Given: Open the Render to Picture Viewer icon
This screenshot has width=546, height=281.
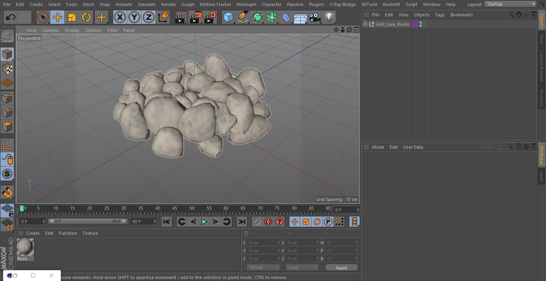Looking at the screenshot, I should click(195, 18).
